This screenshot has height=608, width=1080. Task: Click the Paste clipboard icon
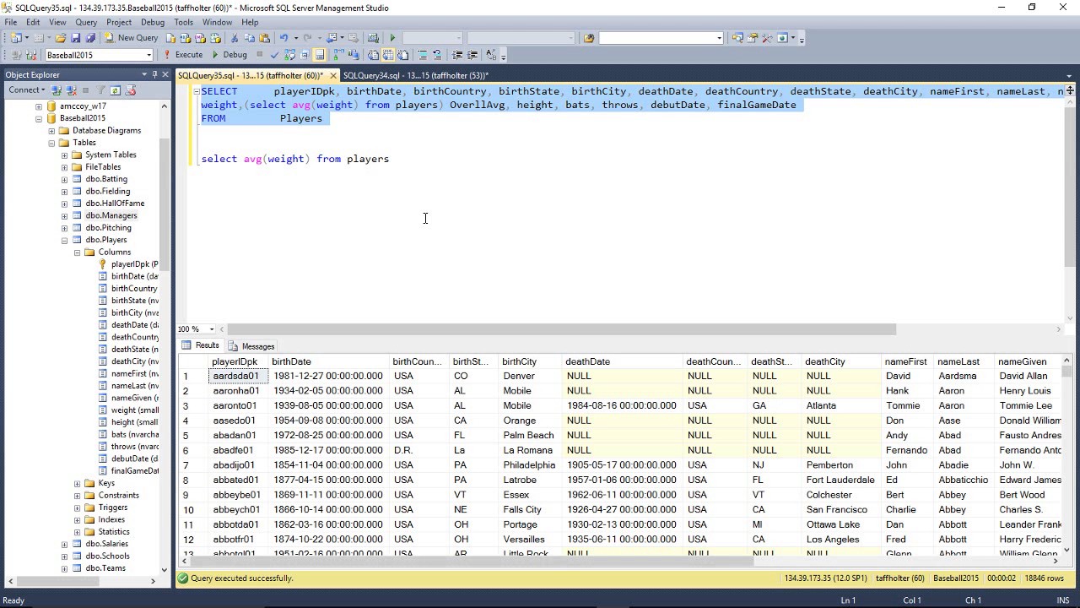point(264,38)
